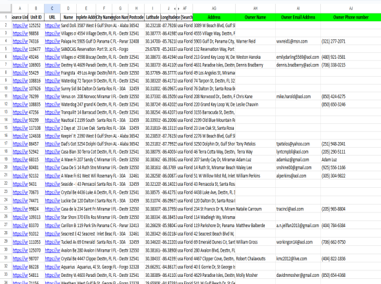Select phone cell (404) 784-6384
381x284 pixels.
[x=351, y=225]
